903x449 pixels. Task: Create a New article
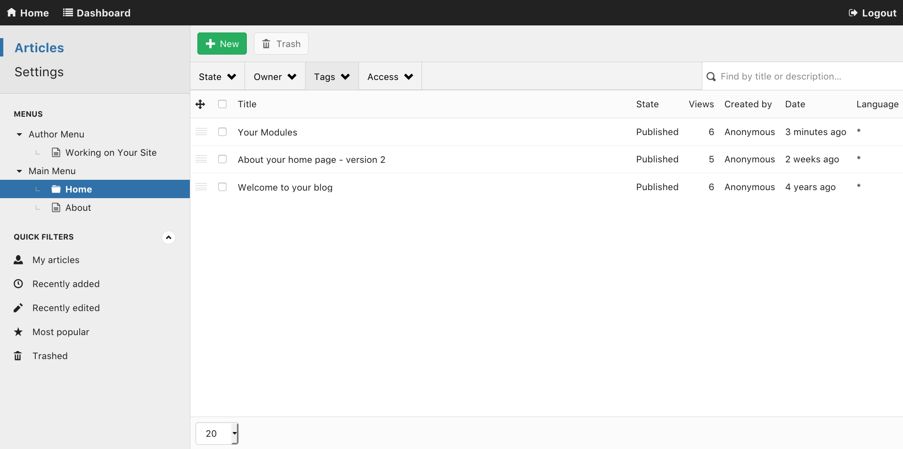coord(222,44)
